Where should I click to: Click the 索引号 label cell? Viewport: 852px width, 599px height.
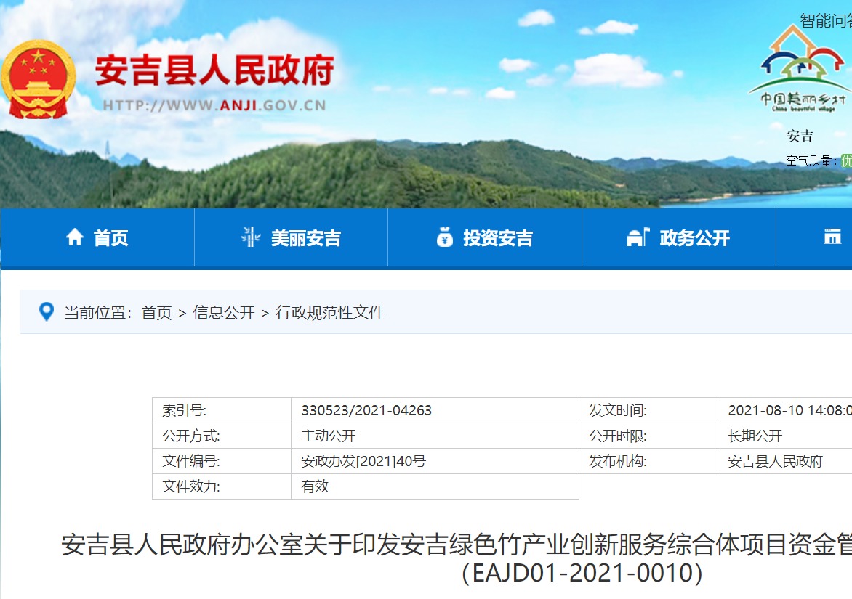(222, 410)
